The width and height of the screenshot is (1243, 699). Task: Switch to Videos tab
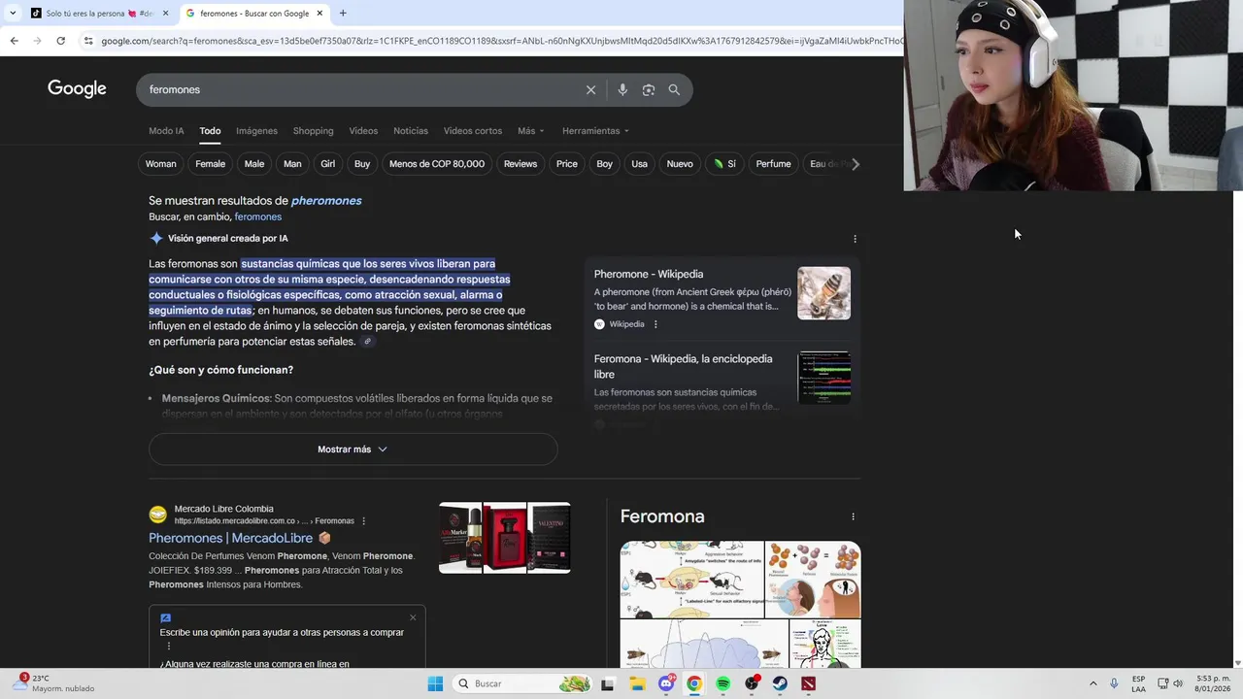(363, 131)
